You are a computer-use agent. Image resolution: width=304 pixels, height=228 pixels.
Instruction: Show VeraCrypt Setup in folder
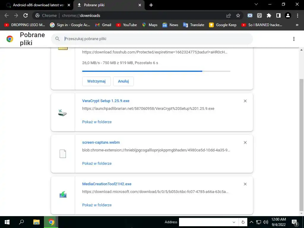97,122
